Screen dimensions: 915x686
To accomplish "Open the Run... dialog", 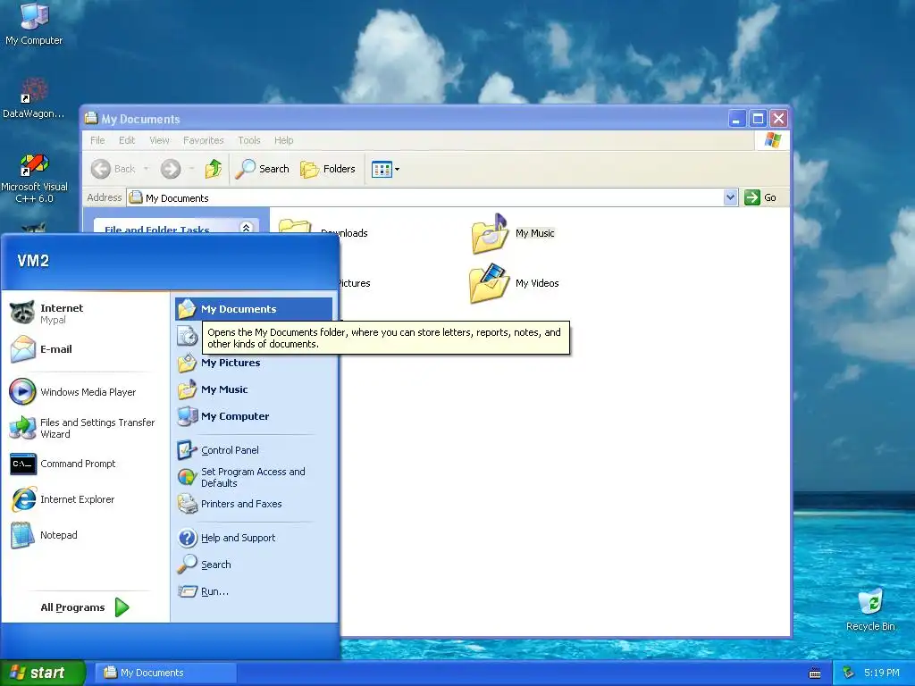I will coord(253,591).
